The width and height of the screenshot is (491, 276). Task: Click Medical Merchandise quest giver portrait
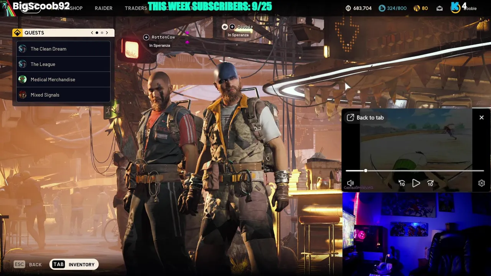tap(23, 79)
